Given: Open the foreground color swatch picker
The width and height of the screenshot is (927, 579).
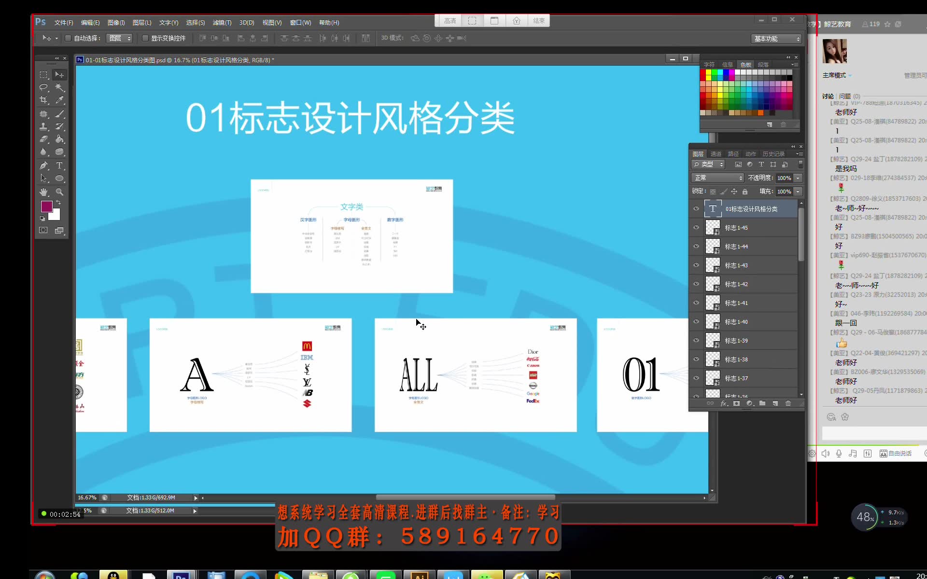Looking at the screenshot, I should tap(46, 207).
